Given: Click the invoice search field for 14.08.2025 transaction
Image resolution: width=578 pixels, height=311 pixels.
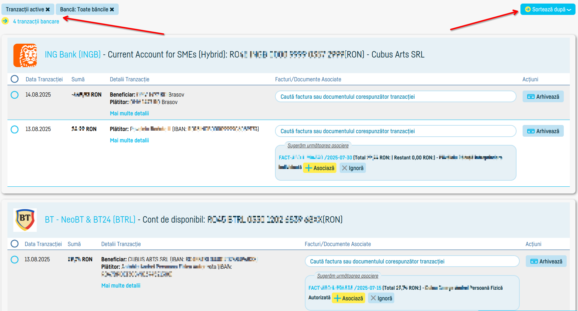Looking at the screenshot, I should tap(395, 97).
